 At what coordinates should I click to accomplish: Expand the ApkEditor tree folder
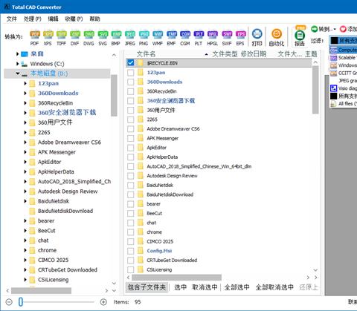point(25,162)
